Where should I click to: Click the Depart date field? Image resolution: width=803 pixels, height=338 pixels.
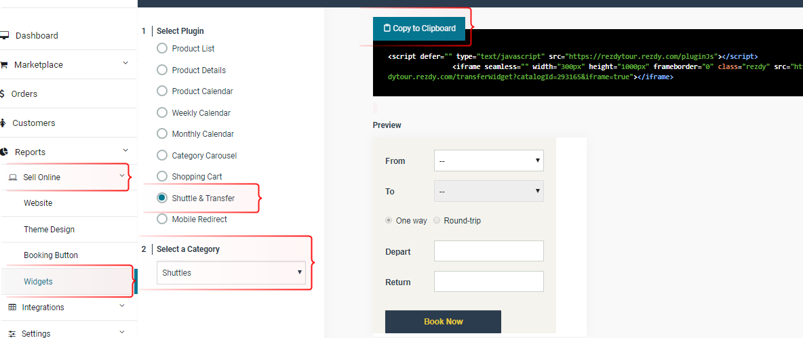[x=488, y=251]
